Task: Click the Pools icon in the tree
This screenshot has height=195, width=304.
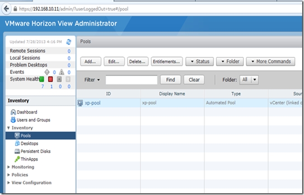Action: pos(17,135)
